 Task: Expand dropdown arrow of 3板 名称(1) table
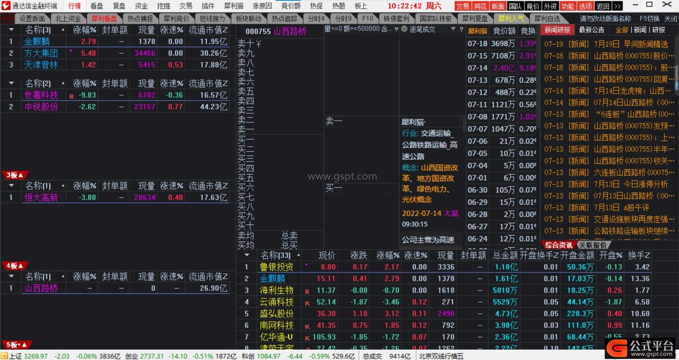tap(11, 186)
